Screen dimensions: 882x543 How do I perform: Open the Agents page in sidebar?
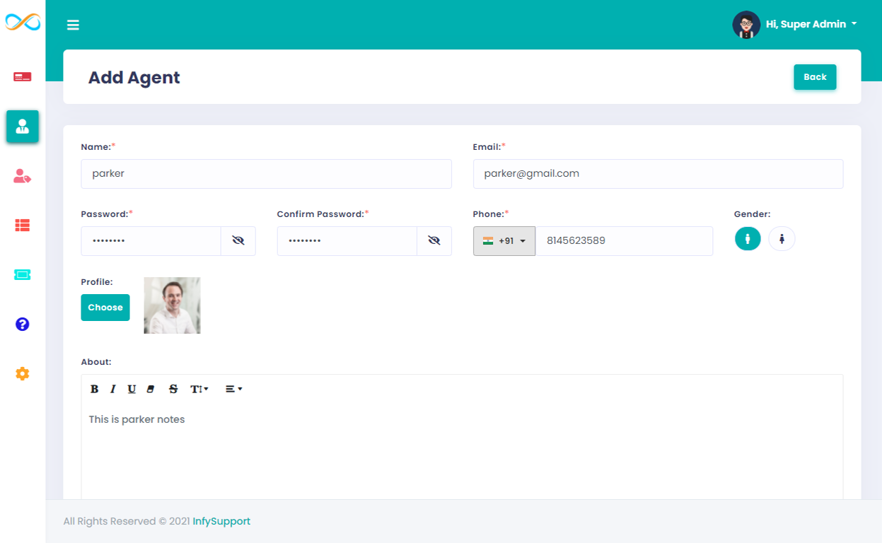click(23, 127)
